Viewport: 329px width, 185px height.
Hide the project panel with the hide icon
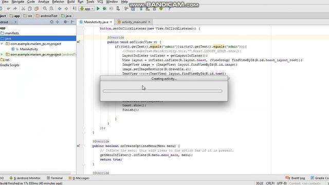[x=72, y=22]
